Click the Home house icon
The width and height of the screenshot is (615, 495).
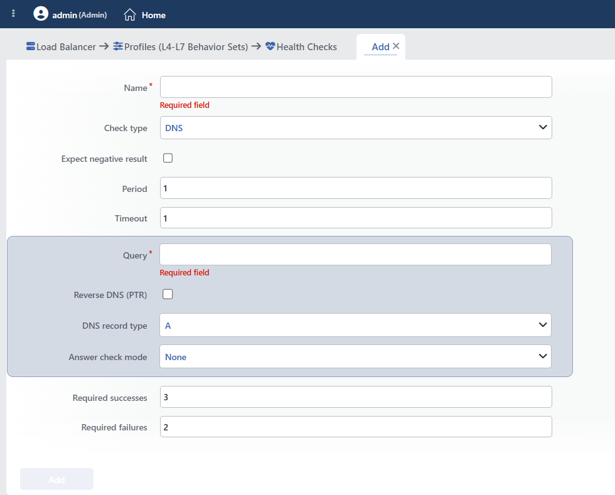130,15
